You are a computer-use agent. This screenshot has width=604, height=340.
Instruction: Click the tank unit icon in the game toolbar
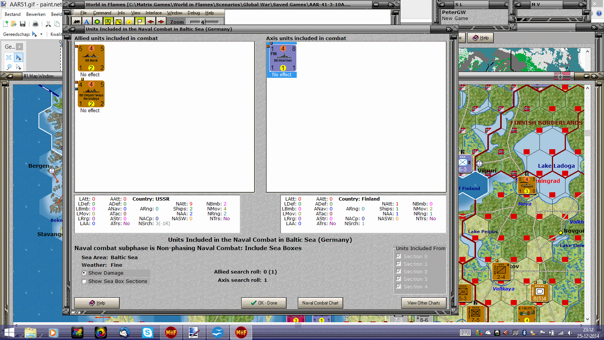pyautogui.click(x=77, y=22)
